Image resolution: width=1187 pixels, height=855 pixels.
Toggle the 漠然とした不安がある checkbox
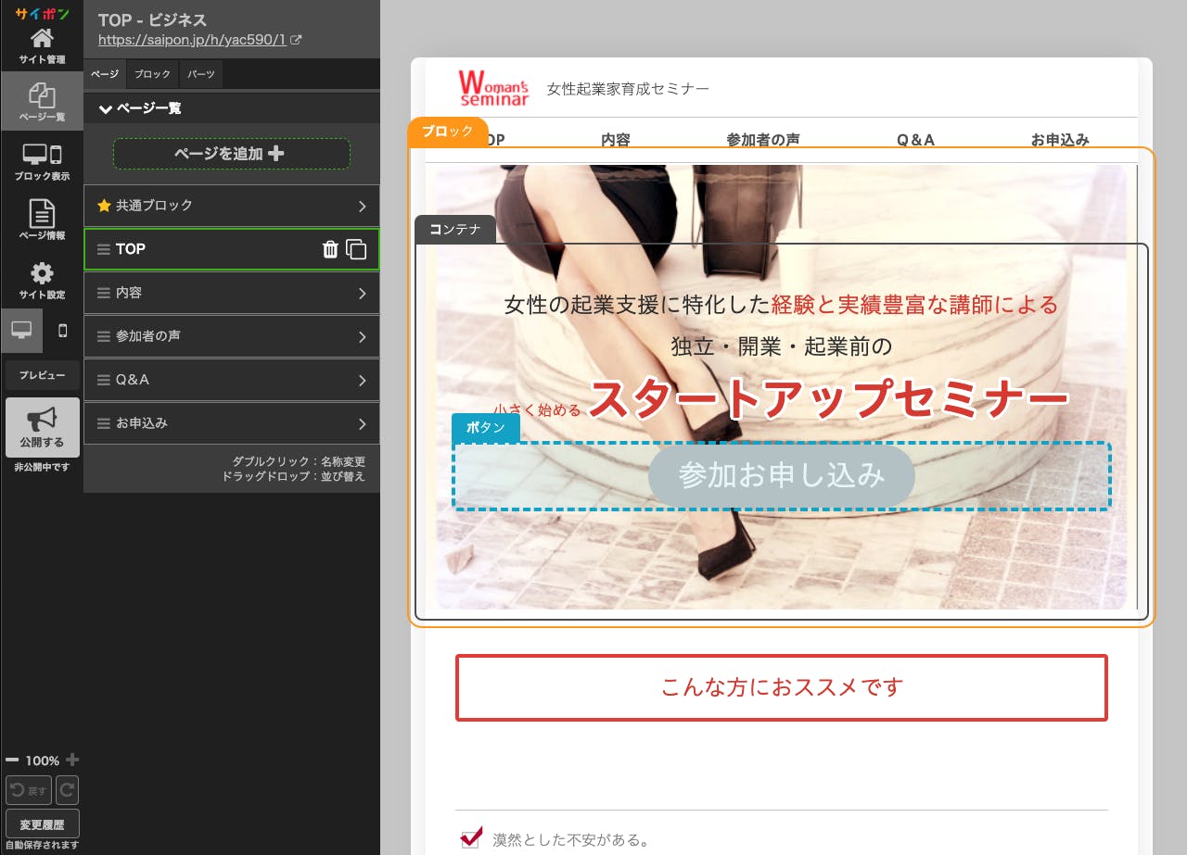coord(471,838)
